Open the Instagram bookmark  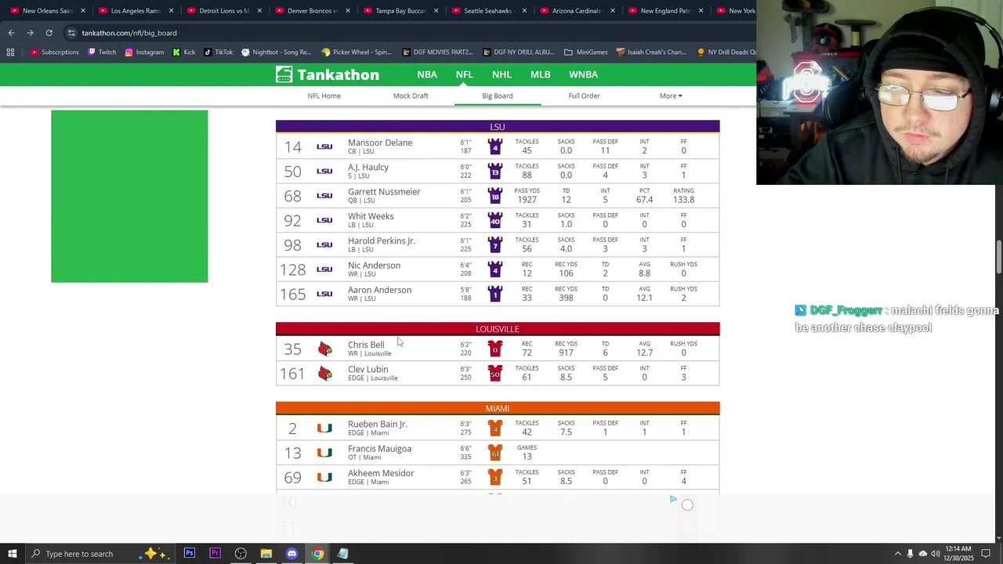pyautogui.click(x=144, y=52)
